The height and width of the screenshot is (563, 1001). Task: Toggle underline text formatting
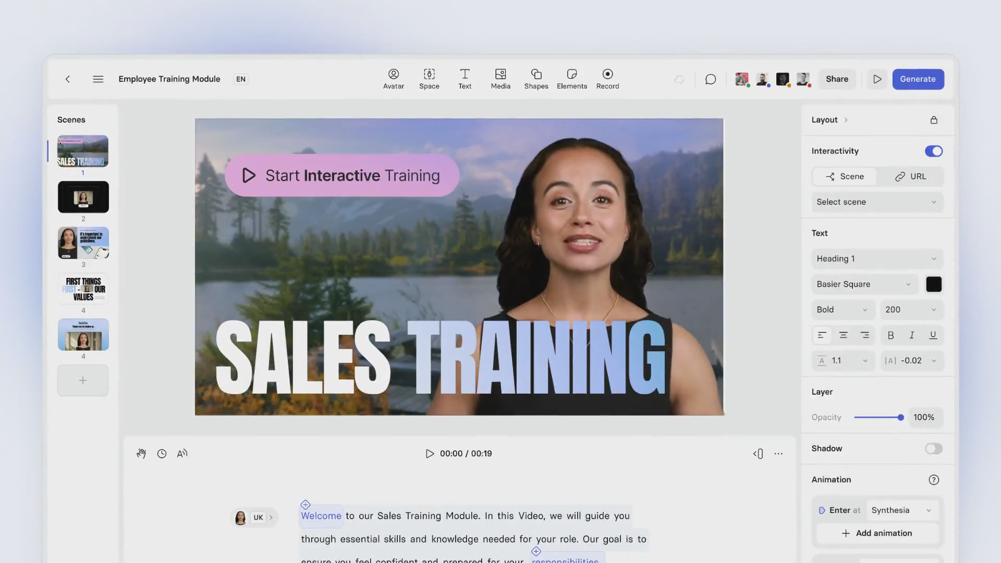933,335
